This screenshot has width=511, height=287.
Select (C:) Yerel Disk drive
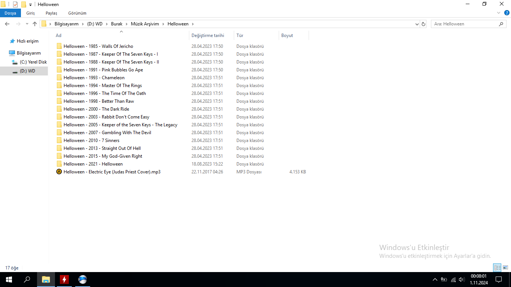pyautogui.click(x=33, y=62)
